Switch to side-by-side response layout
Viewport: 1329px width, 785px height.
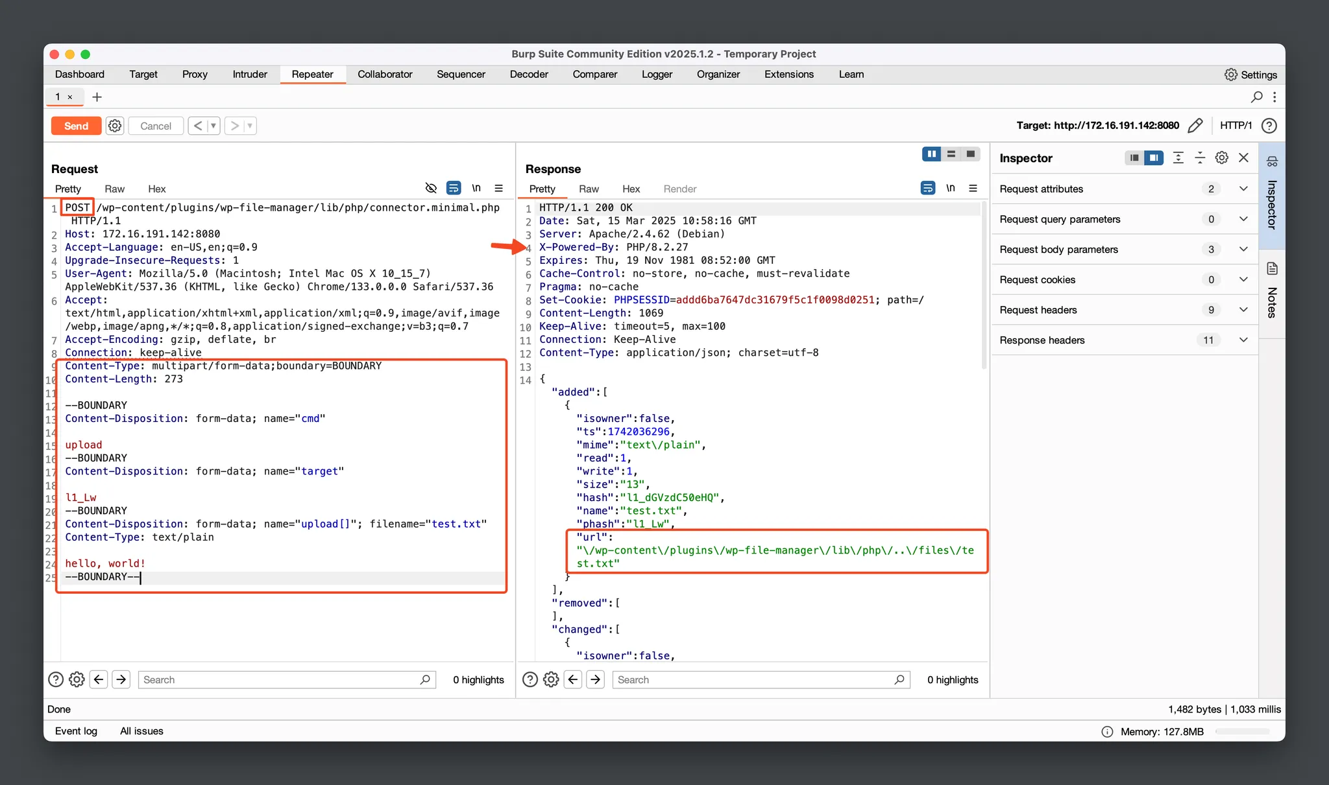point(931,154)
